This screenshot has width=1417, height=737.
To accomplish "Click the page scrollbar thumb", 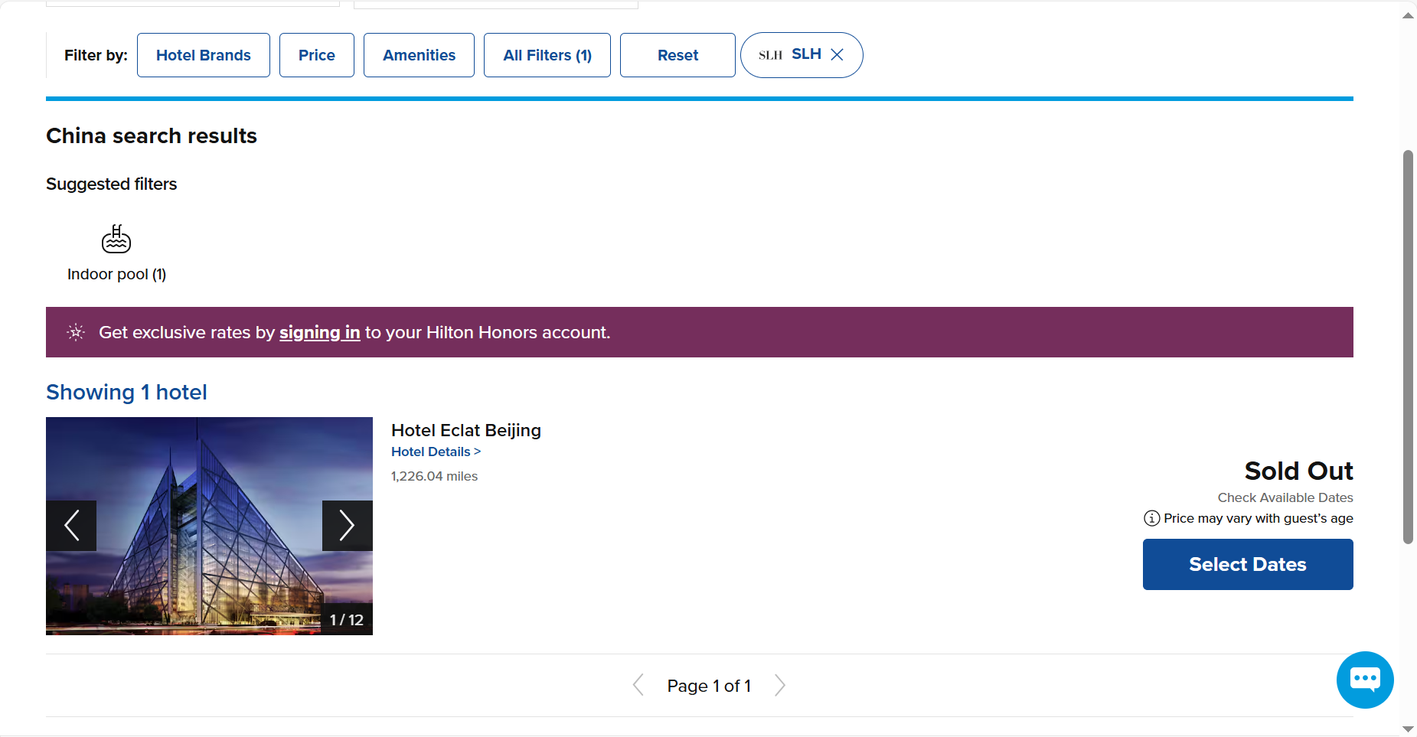I will point(1408,347).
